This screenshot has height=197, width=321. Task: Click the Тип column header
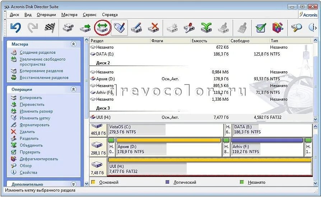[291, 41]
